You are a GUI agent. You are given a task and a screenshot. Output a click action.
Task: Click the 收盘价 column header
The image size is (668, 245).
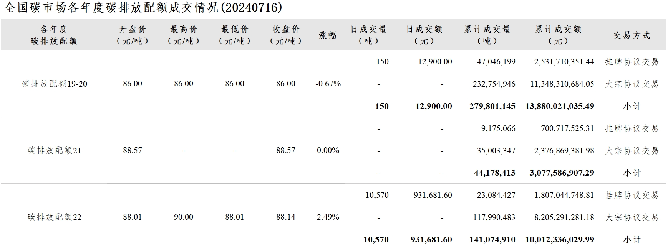click(286, 35)
